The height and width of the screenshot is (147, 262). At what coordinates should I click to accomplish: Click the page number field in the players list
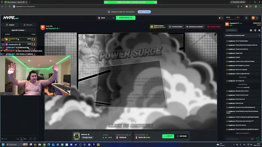(22, 139)
